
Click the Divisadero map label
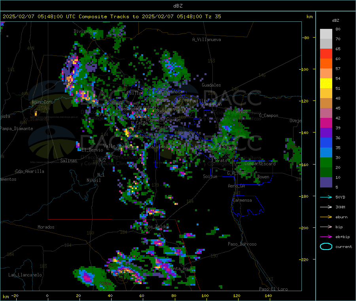pyautogui.click(x=85, y=31)
